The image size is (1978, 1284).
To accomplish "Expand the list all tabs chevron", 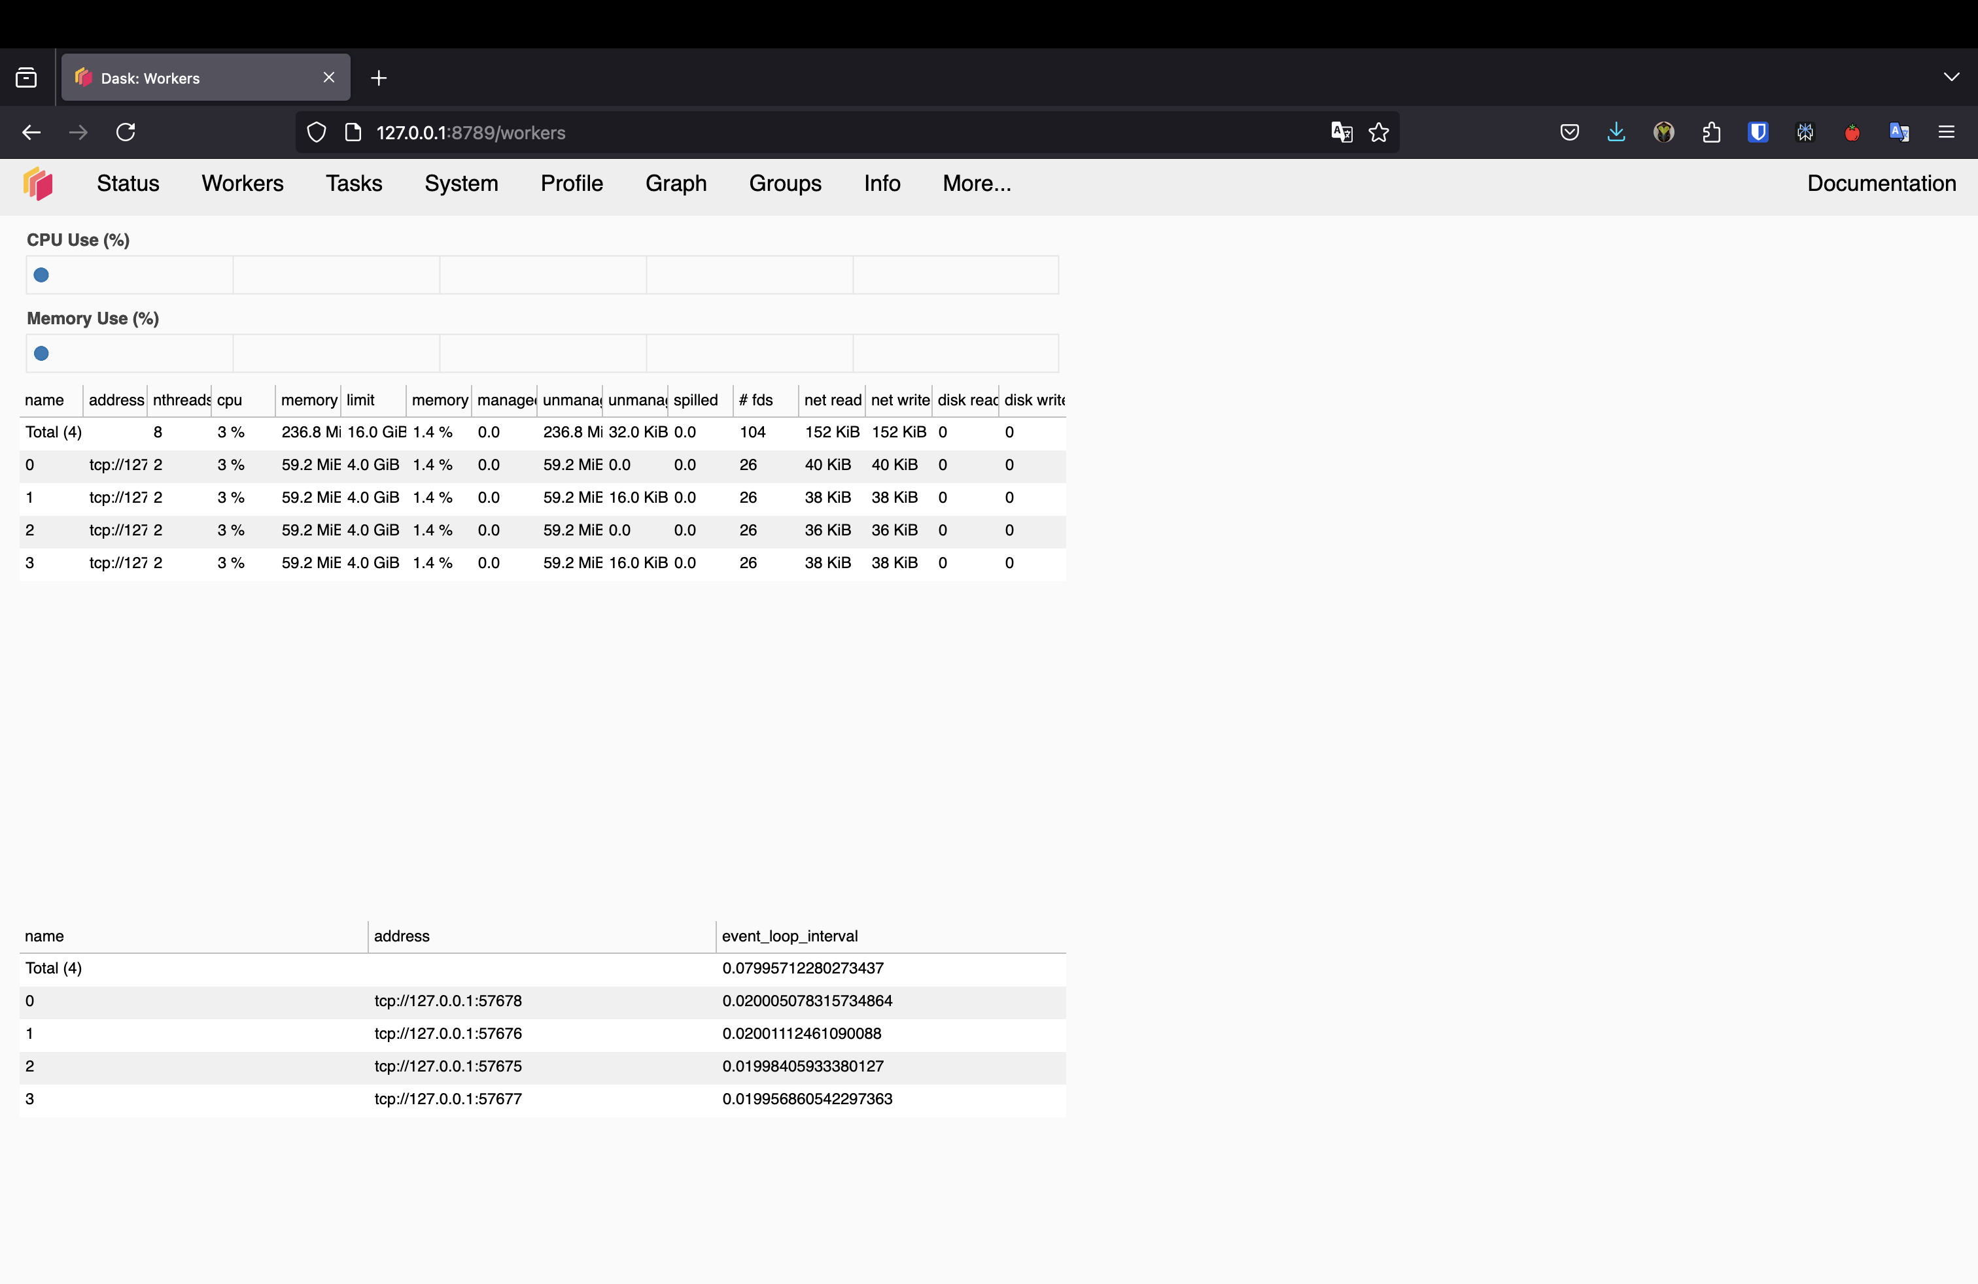I will [1951, 77].
